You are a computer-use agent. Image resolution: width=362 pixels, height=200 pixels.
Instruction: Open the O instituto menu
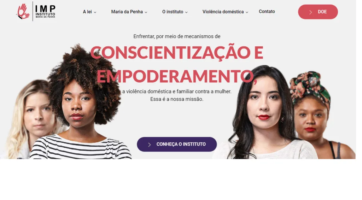point(175,12)
